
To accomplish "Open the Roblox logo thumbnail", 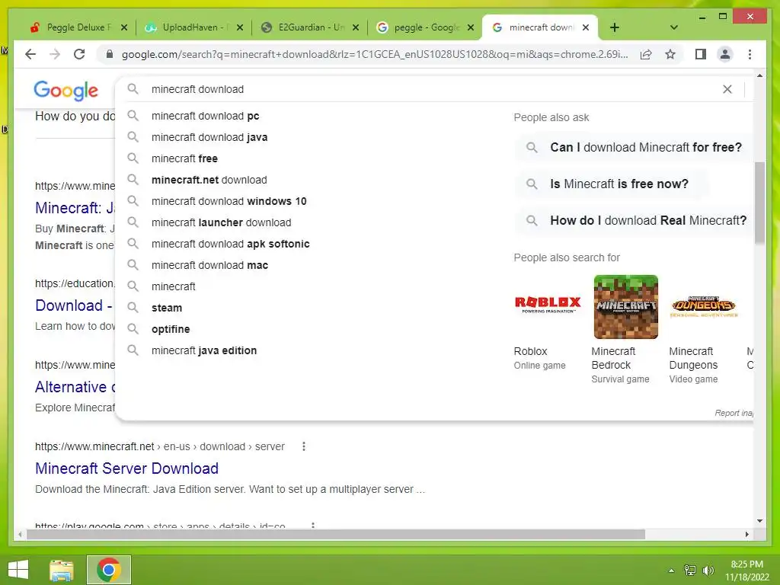I will 548,306.
